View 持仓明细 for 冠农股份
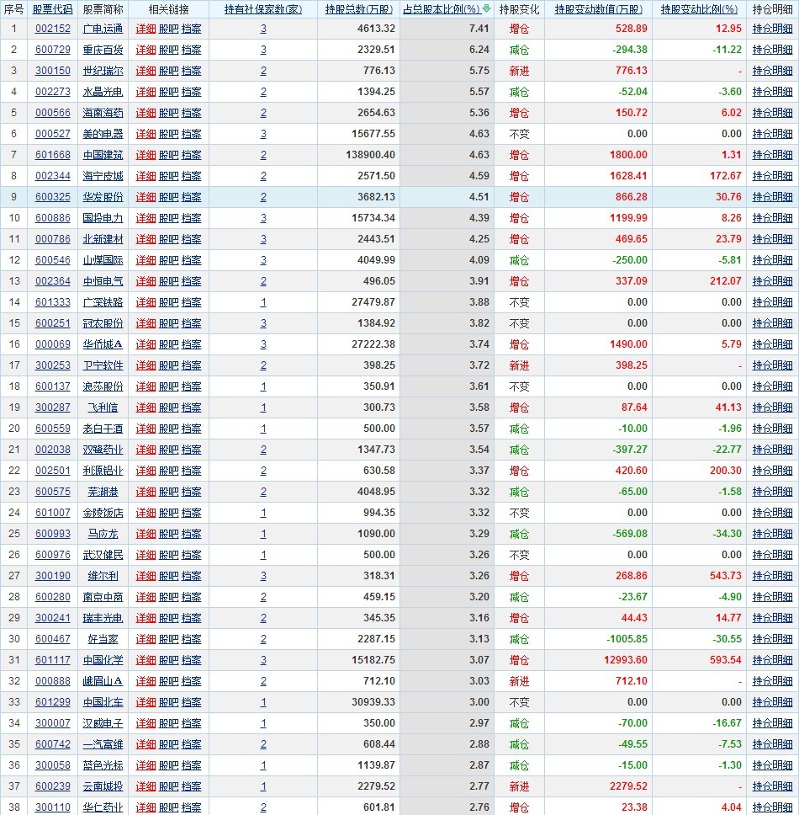 [773, 323]
